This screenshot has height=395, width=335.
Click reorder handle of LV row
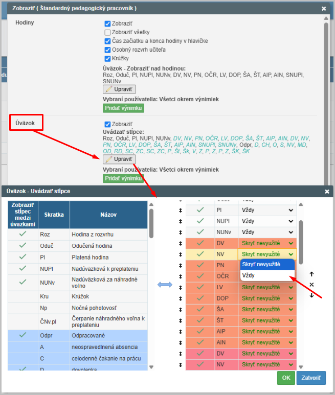[x=181, y=288]
